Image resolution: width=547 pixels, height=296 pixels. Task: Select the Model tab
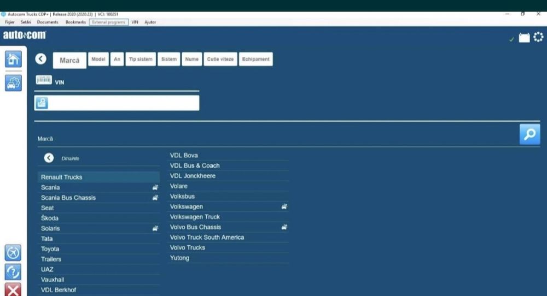[x=98, y=59]
